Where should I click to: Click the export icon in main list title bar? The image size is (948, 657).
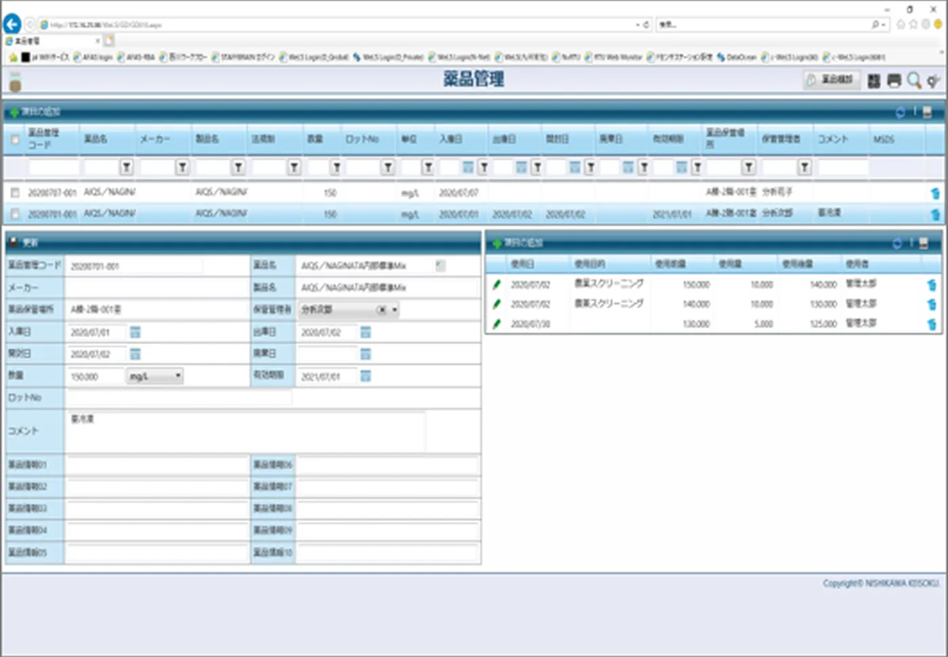[927, 112]
